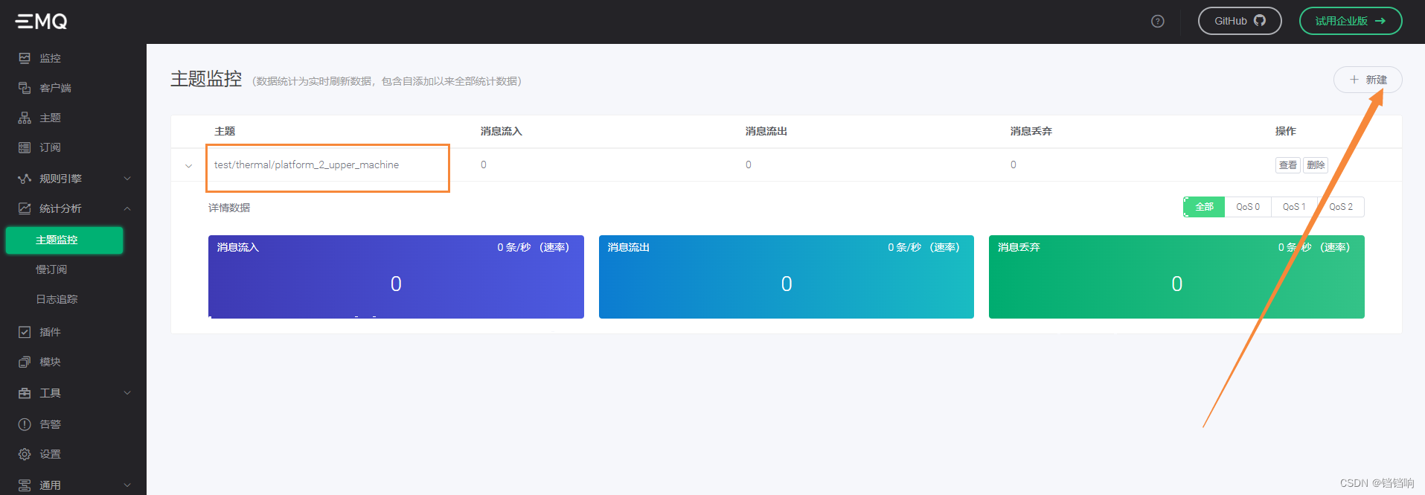Expand the 工具 menu chevron

(x=127, y=393)
